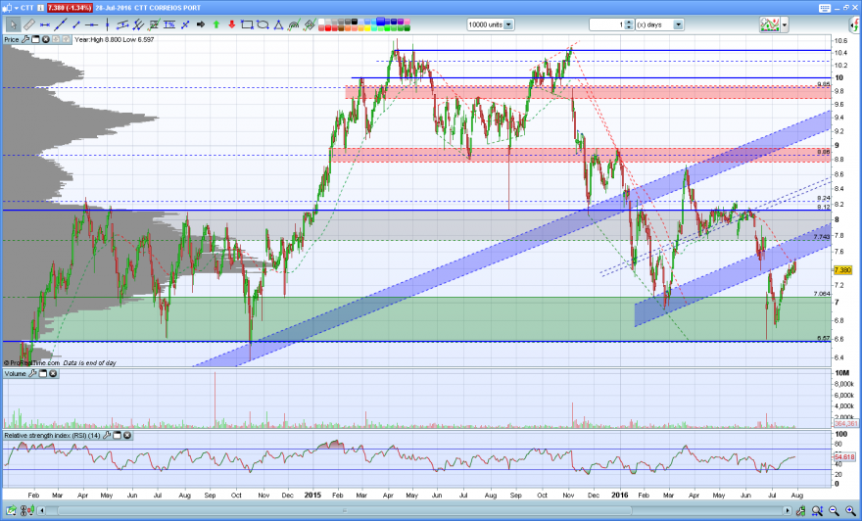Select the ruler measurement tool
The height and width of the screenshot is (521, 862).
coord(29,24)
